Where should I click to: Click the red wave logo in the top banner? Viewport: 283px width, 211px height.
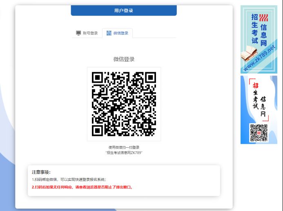[264, 18]
